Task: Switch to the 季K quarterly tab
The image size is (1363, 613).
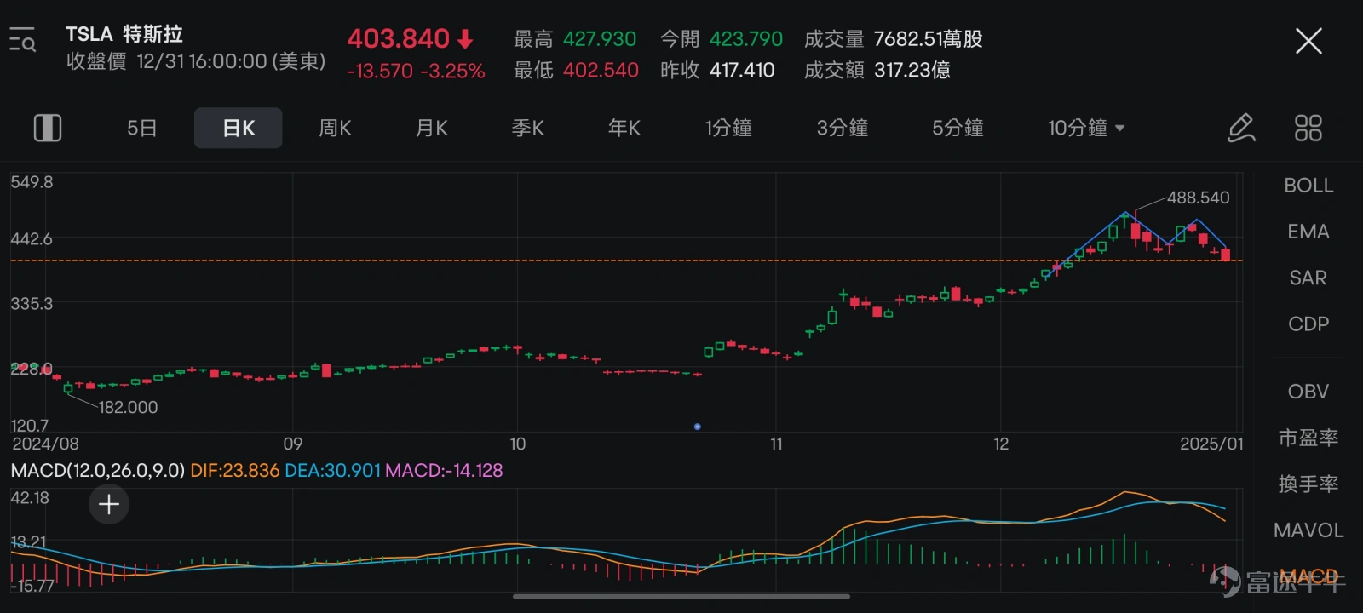Action: (527, 128)
